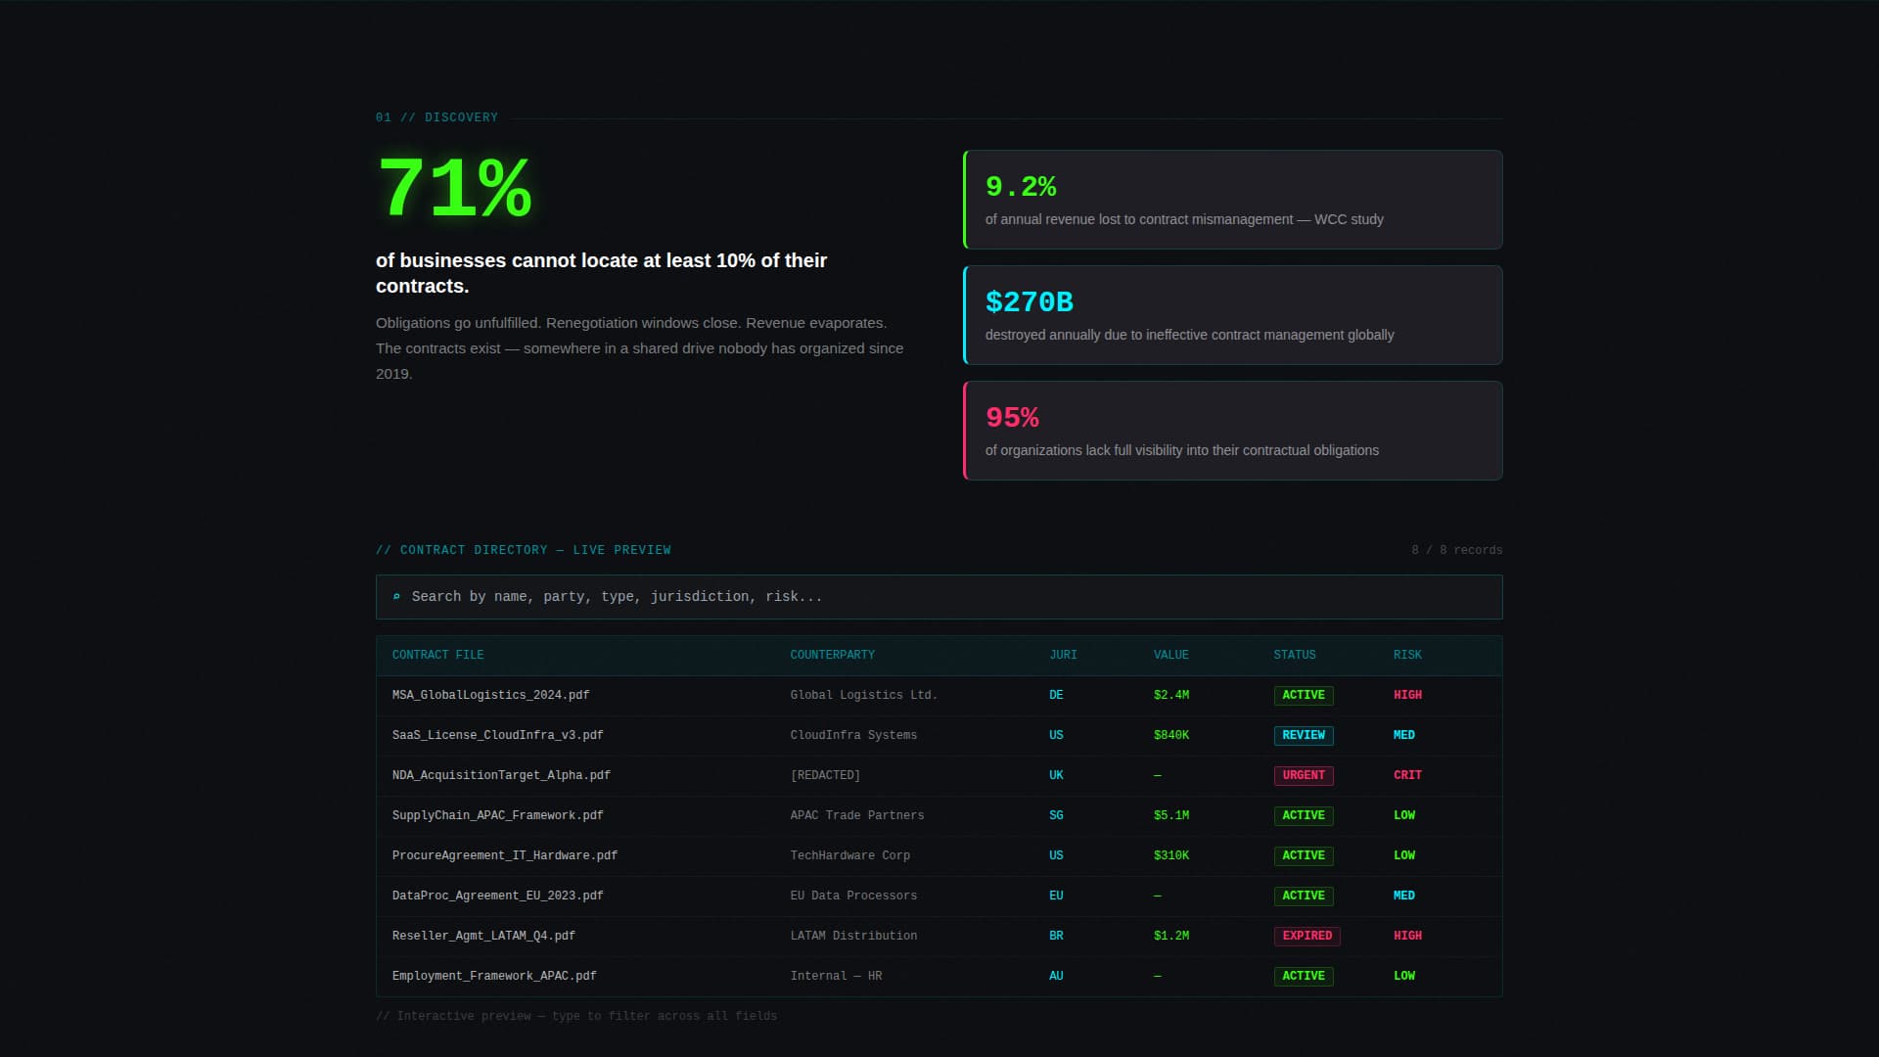Screen dimensions: 1879x1057
Task: Sort by the STATUS column header
Action: (x=1295, y=655)
